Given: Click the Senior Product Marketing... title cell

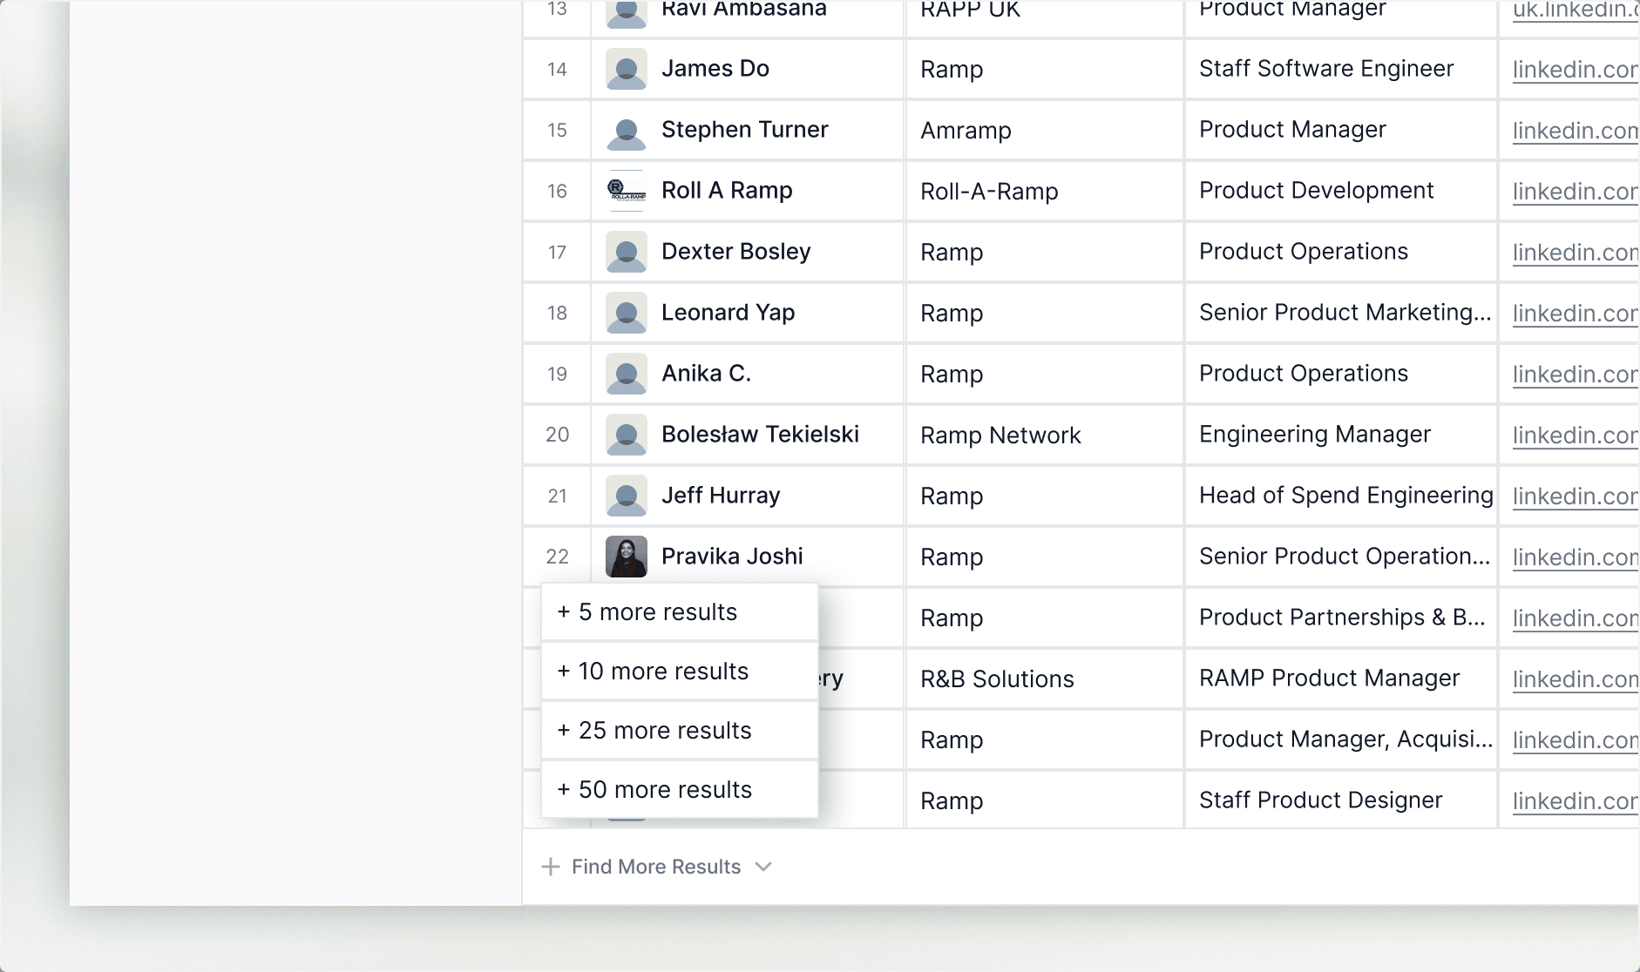Looking at the screenshot, I should pos(1341,313).
